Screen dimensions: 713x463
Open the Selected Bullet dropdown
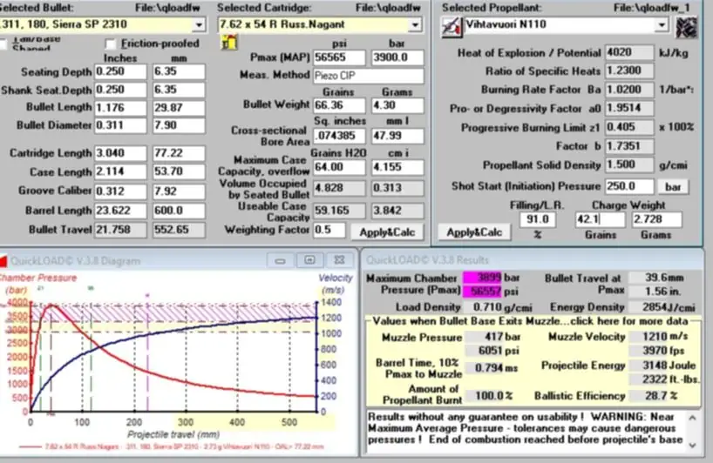(x=199, y=25)
